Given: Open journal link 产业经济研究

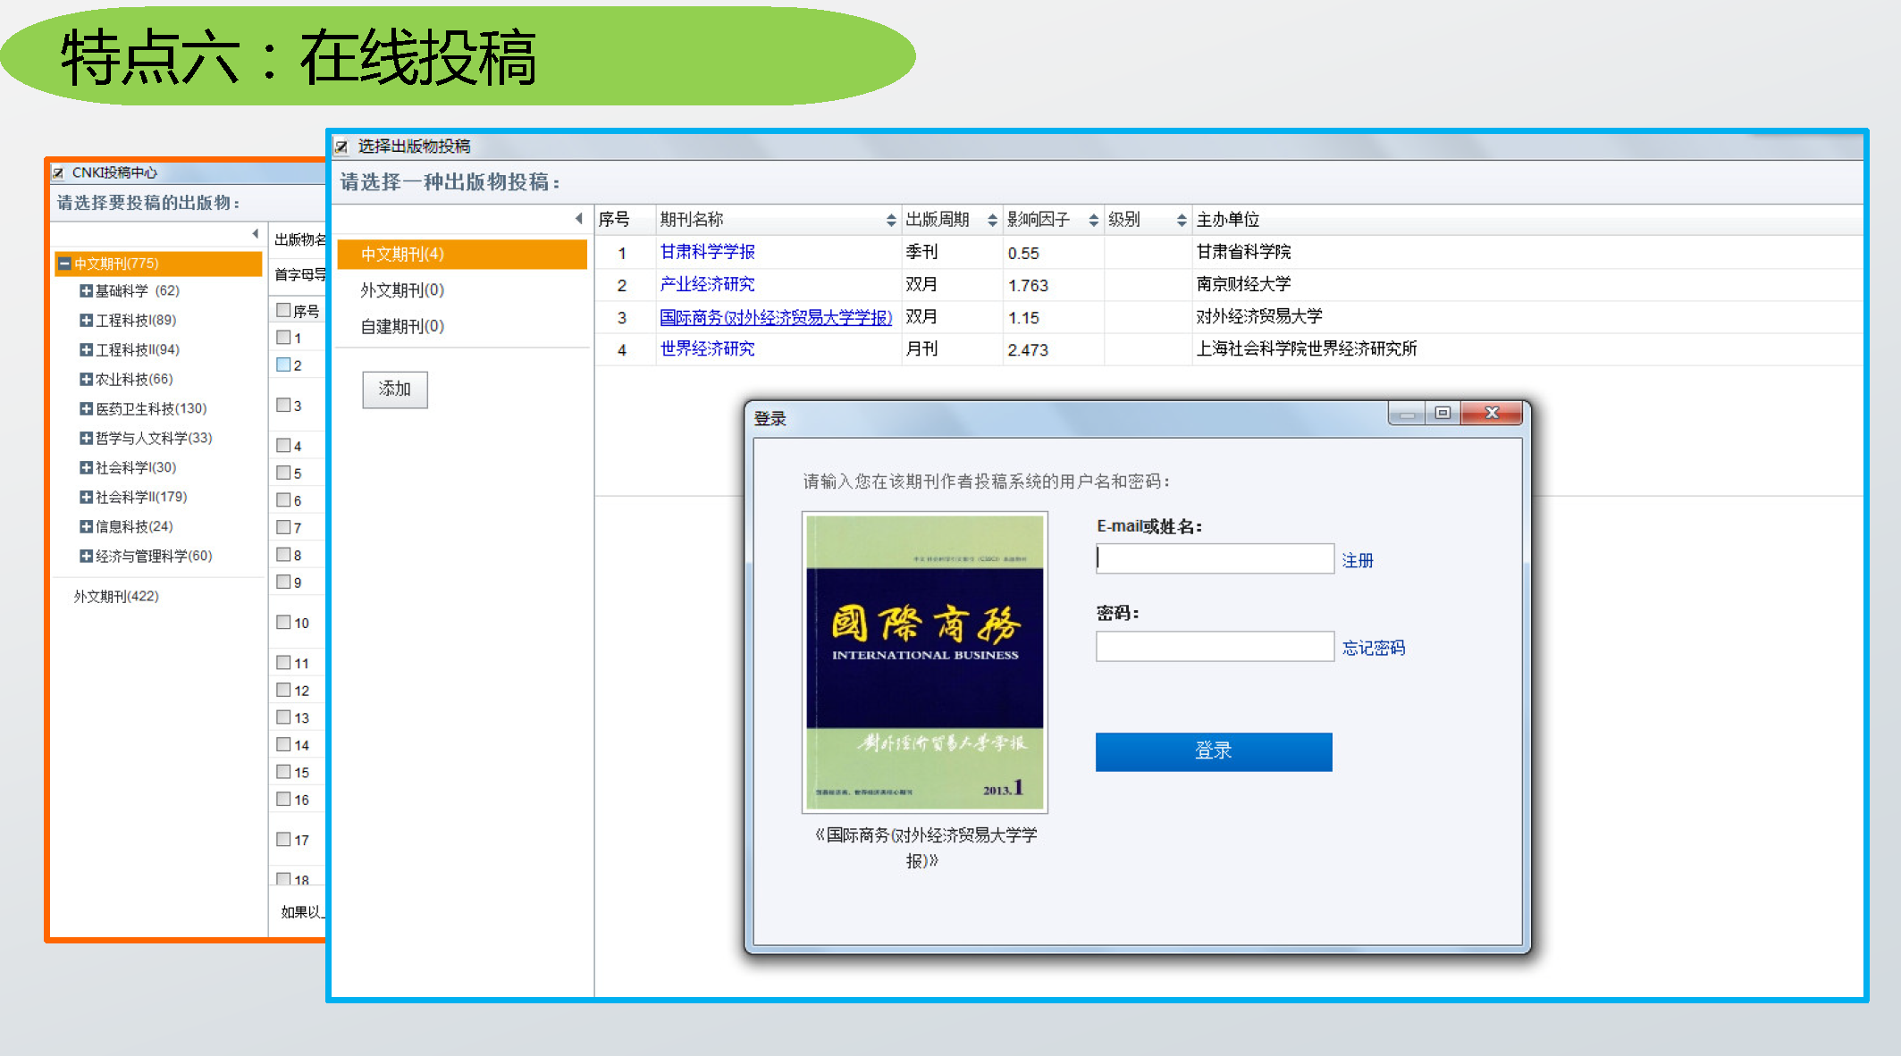Looking at the screenshot, I should point(707,284).
